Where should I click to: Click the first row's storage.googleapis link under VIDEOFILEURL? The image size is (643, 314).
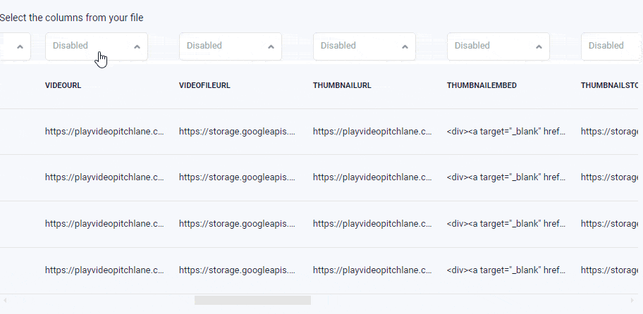[237, 132]
